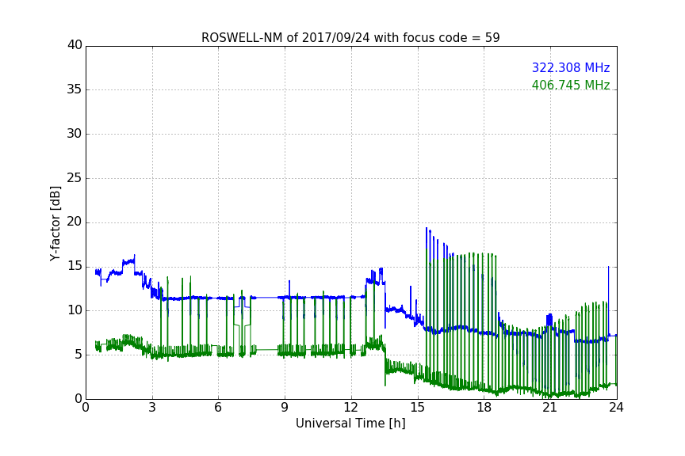Click the y-axis tick label 20
The image size is (685, 456).
[75, 222]
